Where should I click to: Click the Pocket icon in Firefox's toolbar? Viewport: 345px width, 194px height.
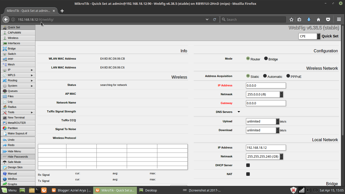[x=328, y=19]
